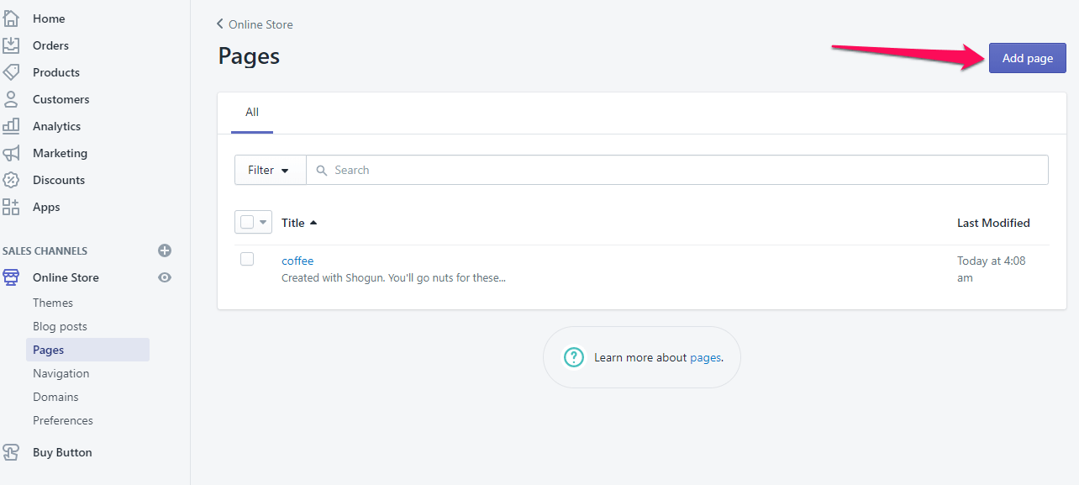Screen dimensions: 1079x485
Task: Open Orders via its inbox icon
Action: pyautogui.click(x=11, y=45)
